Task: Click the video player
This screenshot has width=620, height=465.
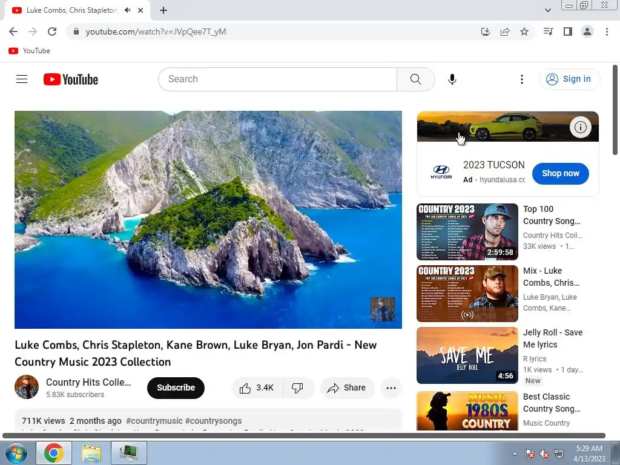Action: [x=208, y=219]
